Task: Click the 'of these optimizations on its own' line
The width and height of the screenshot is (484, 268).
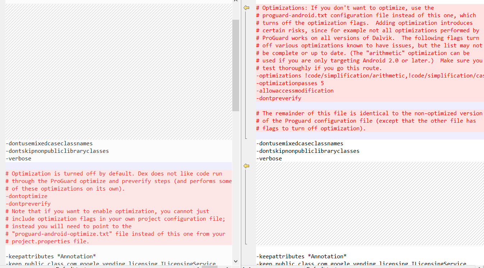Action: coord(65,188)
